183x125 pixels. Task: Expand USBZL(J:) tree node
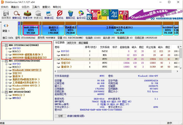pyautogui.click(x=6, y=95)
